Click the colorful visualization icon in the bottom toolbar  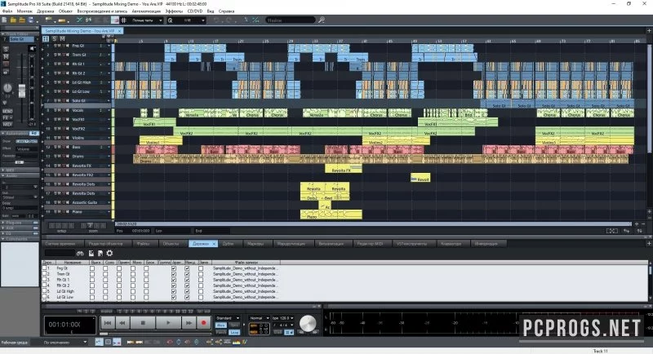pos(236,342)
